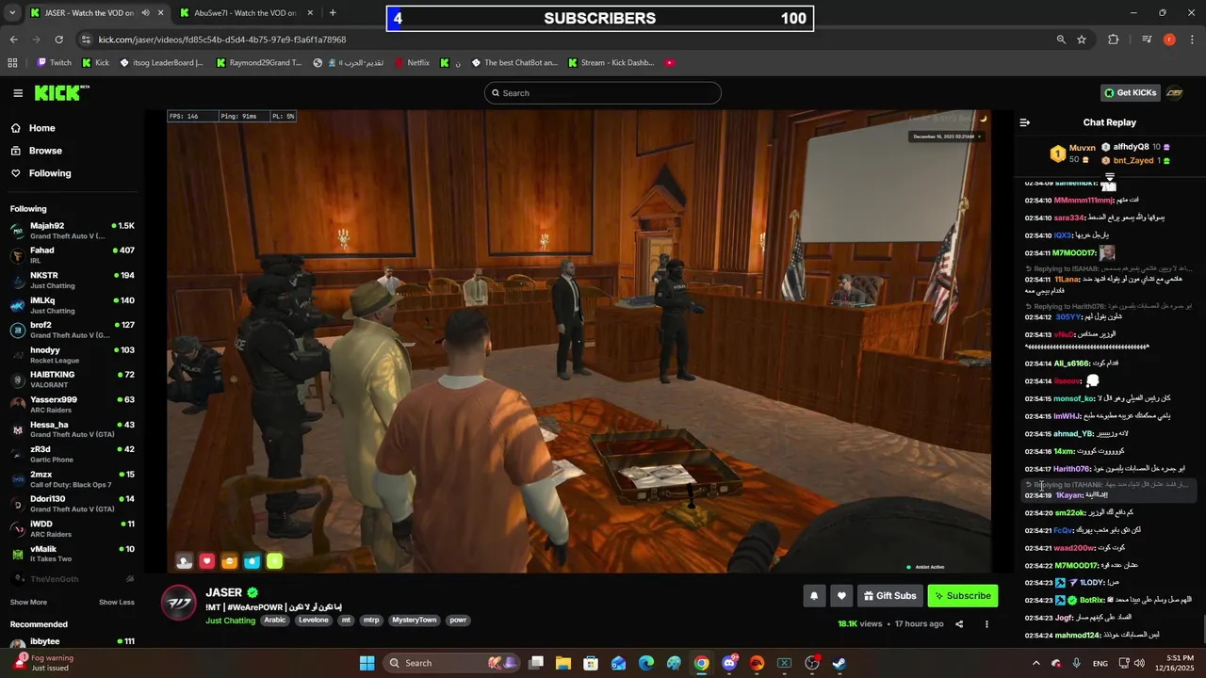
Task: Click the notification bell under video
Action: click(x=814, y=595)
